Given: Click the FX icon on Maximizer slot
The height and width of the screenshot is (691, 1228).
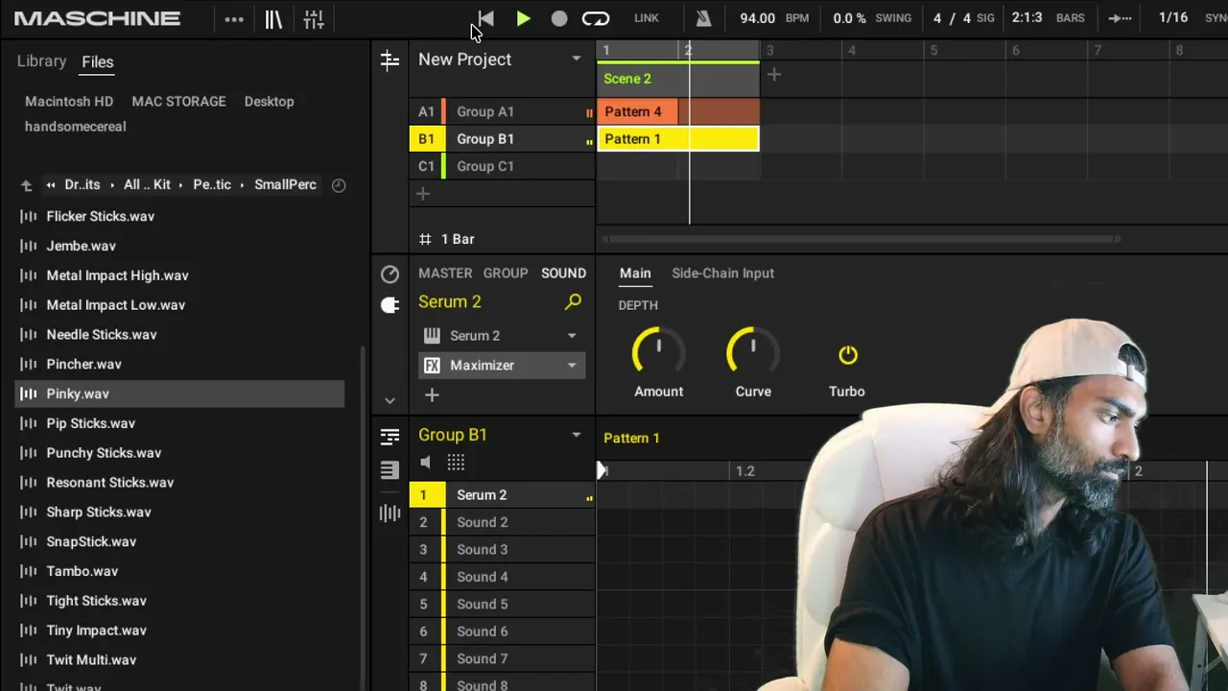Looking at the screenshot, I should (x=432, y=366).
